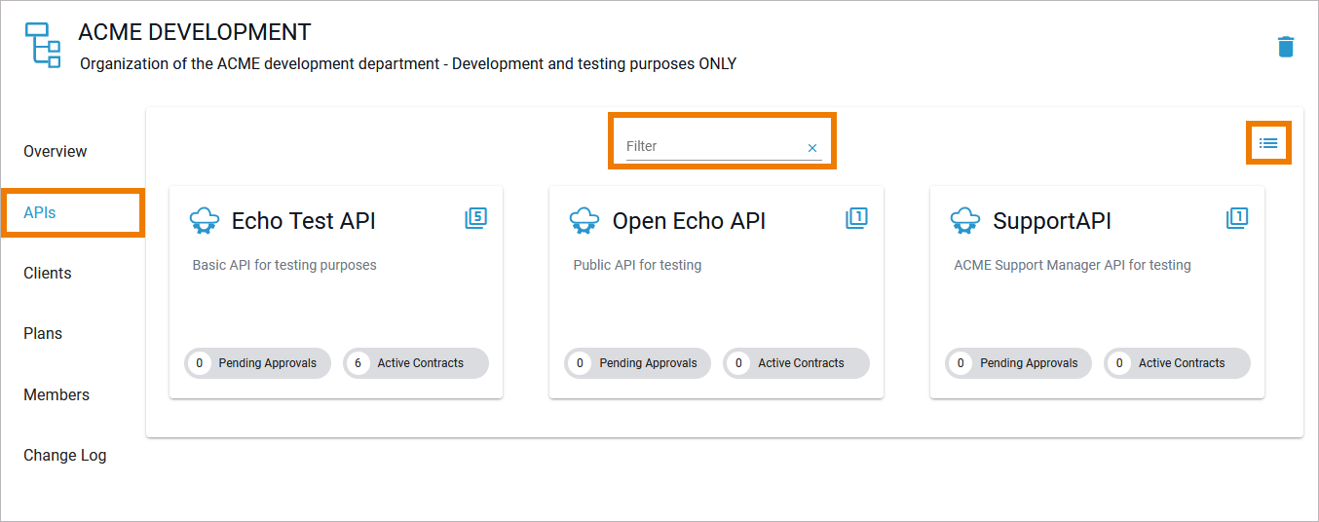Open the Overview section
Image resolution: width=1319 pixels, height=522 pixels.
point(56,151)
